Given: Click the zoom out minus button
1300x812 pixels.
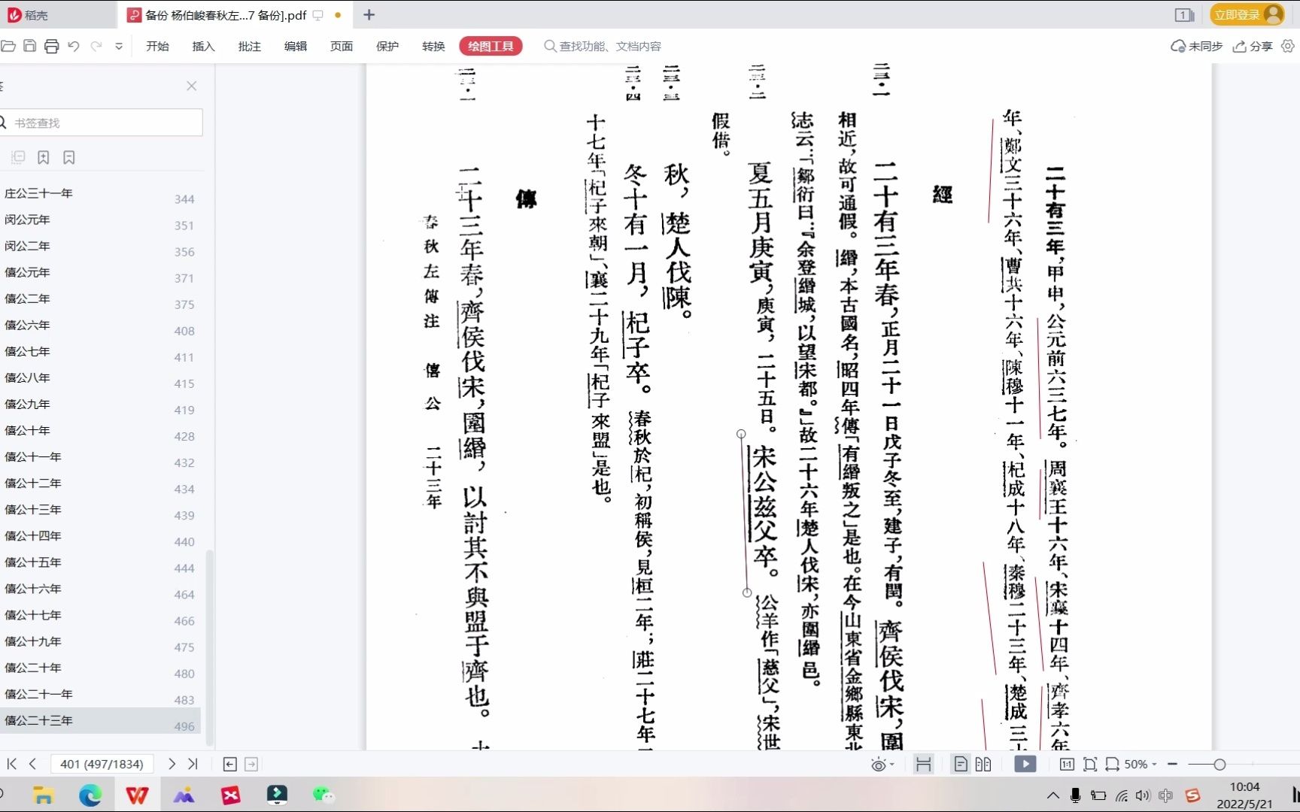Looking at the screenshot, I should (x=1172, y=764).
